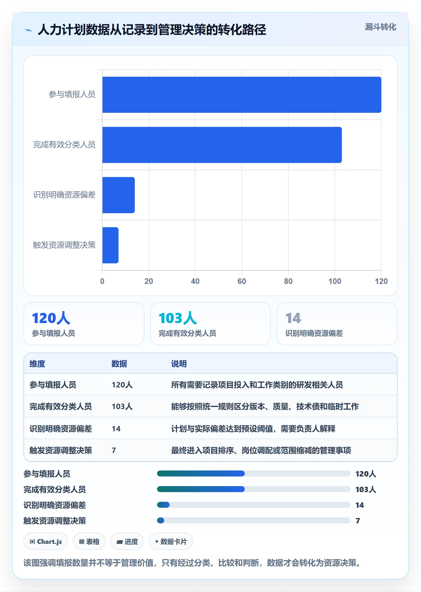The height and width of the screenshot is (592, 421).
Task: Click table cell 触发资源调整决策
Action: click(61, 450)
